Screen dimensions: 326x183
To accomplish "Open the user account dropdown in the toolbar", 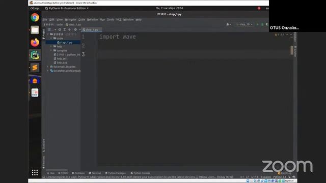I will coord(229,24).
